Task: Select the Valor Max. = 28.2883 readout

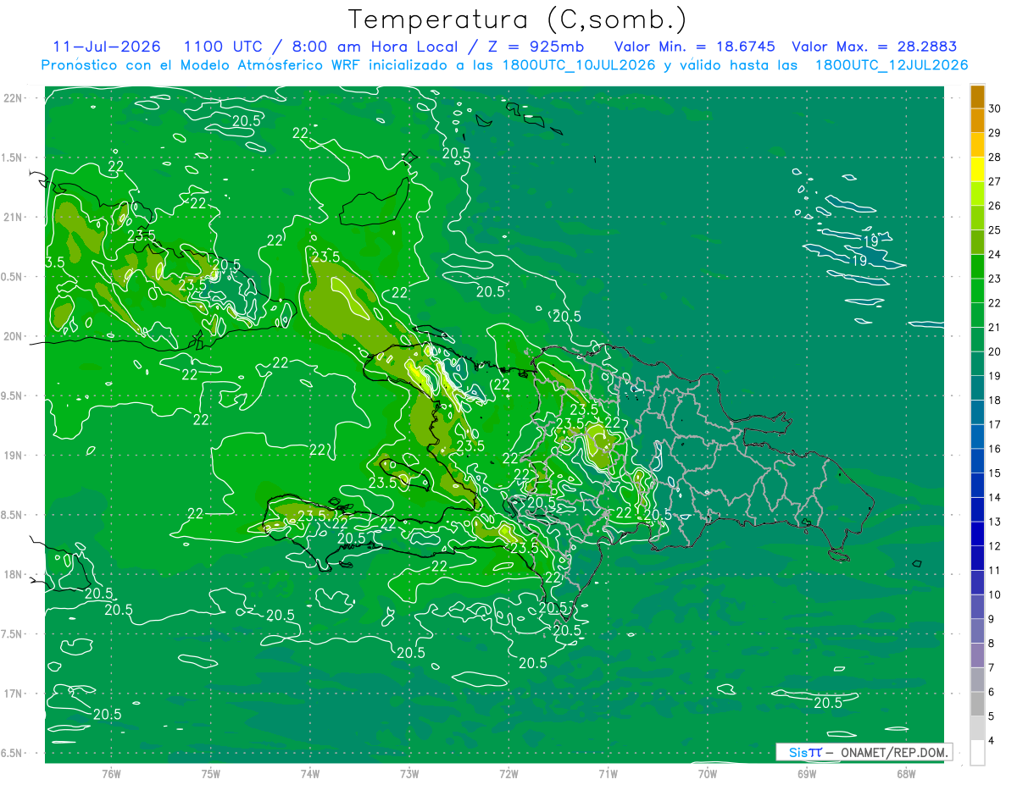Action: click(x=874, y=47)
